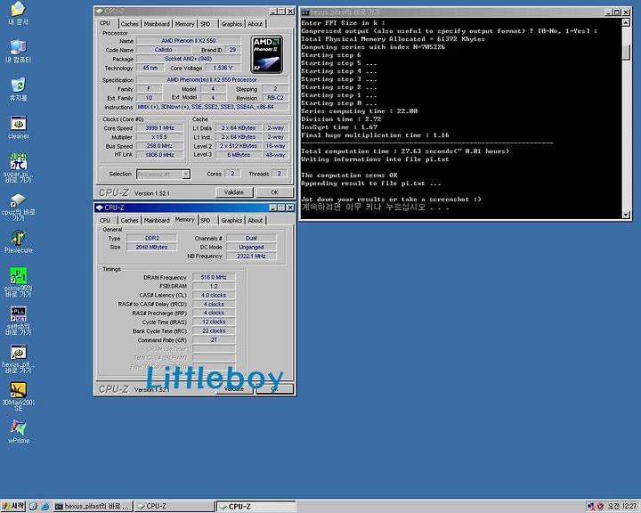The width and height of the screenshot is (641, 513).
Task: Activate the first CPU-Z taskbar button
Action: [174, 507]
